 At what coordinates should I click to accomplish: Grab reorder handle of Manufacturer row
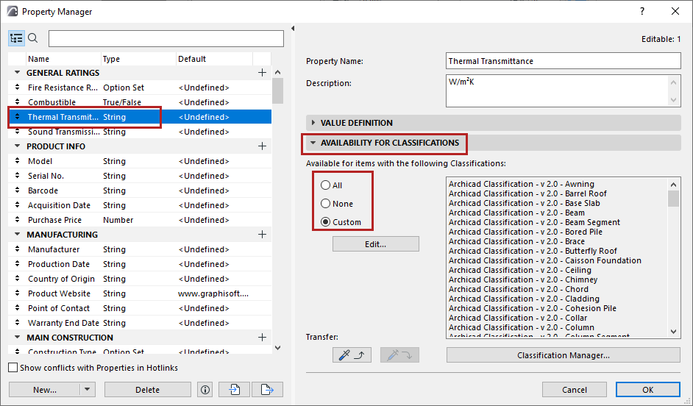[x=17, y=249]
